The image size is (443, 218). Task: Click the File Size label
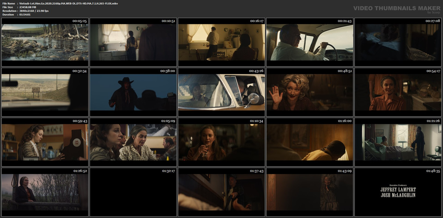tap(8, 7)
